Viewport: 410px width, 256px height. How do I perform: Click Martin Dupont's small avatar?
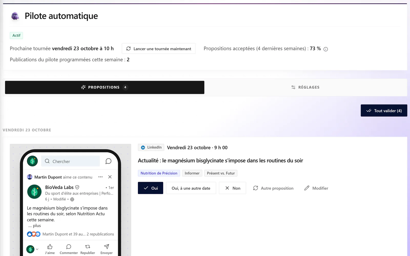30,177
